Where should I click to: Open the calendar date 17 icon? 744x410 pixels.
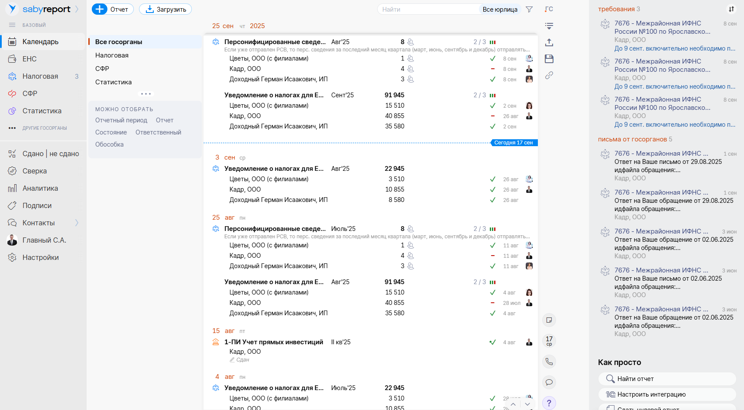click(x=549, y=341)
